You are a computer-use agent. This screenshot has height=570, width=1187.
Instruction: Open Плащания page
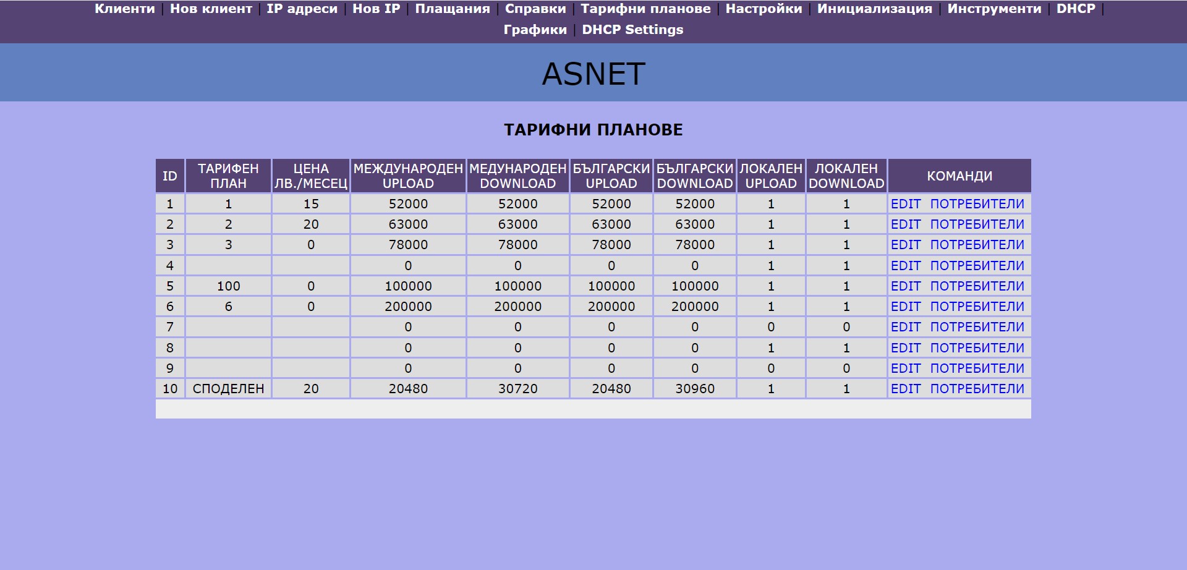point(453,9)
